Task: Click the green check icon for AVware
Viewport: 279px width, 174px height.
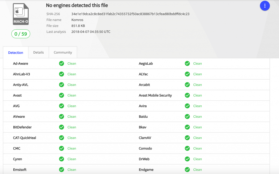Action: (x=62, y=117)
